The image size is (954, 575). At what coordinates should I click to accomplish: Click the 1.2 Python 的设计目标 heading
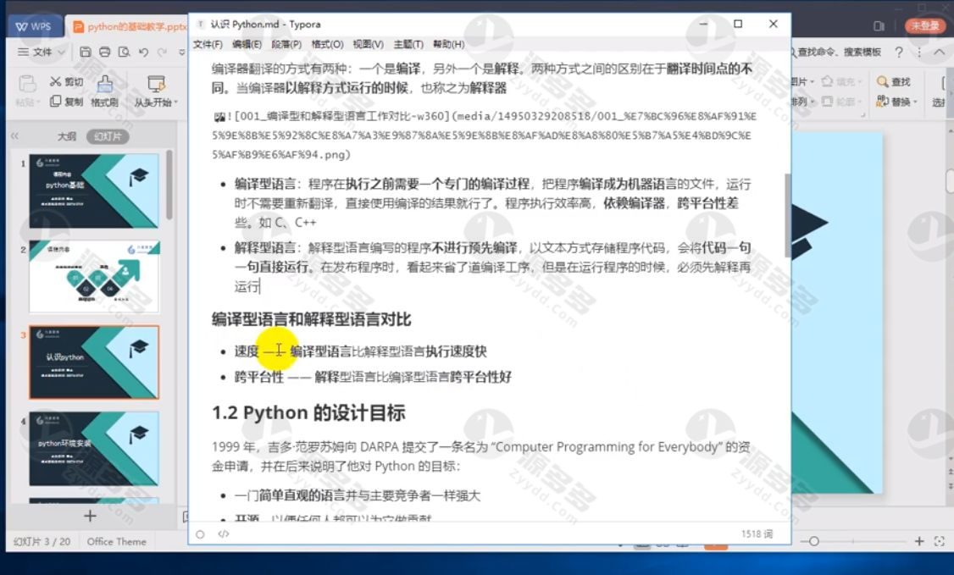(x=308, y=413)
